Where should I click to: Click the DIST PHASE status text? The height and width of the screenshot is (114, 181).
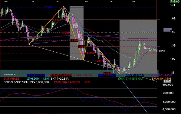pos(11,79)
